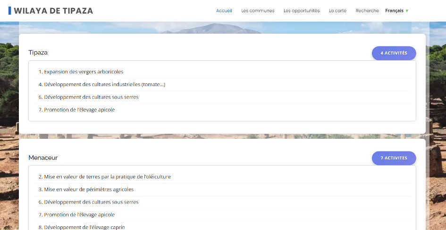Select the Tipaza commune heading
The width and height of the screenshot is (446, 230).
point(38,53)
